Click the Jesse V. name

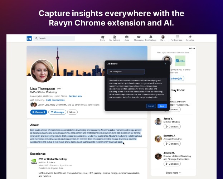tap(168, 118)
